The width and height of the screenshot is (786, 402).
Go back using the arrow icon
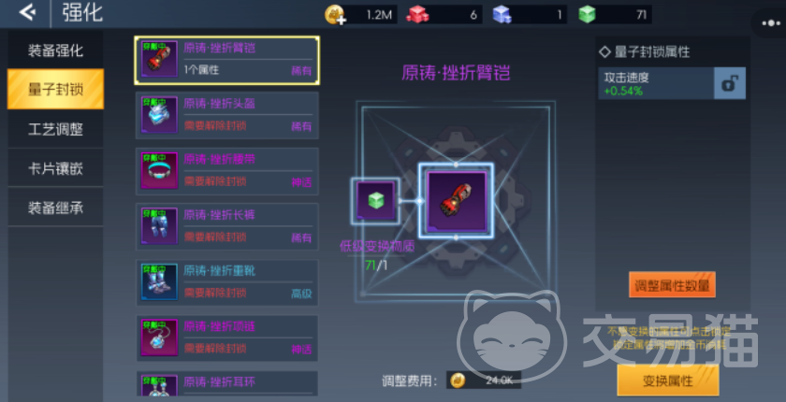point(27,13)
